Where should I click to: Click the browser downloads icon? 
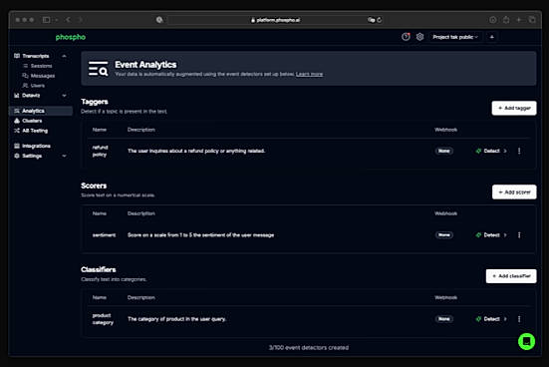coord(493,20)
